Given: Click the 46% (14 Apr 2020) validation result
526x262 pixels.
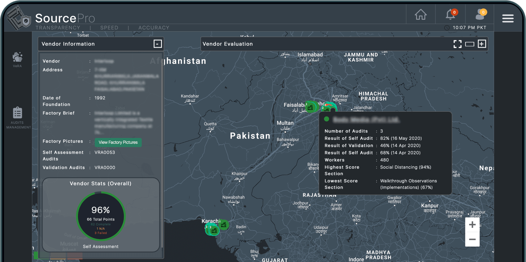Looking at the screenshot, I should (x=400, y=145).
